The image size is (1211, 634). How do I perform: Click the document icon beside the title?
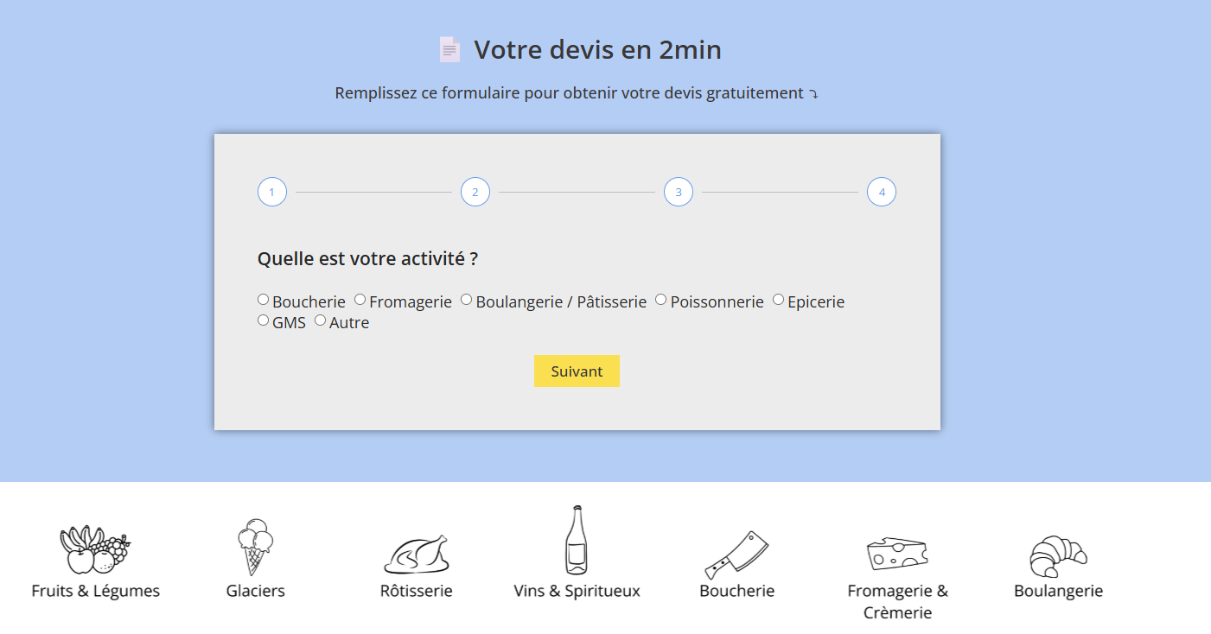(449, 49)
